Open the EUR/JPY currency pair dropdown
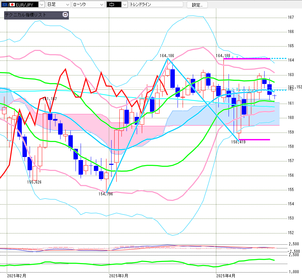 tap(23, 4)
